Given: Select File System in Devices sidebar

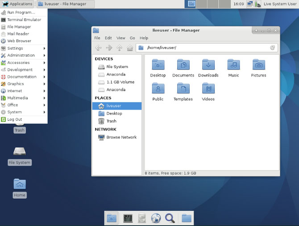Looking at the screenshot, I should coord(117,67).
